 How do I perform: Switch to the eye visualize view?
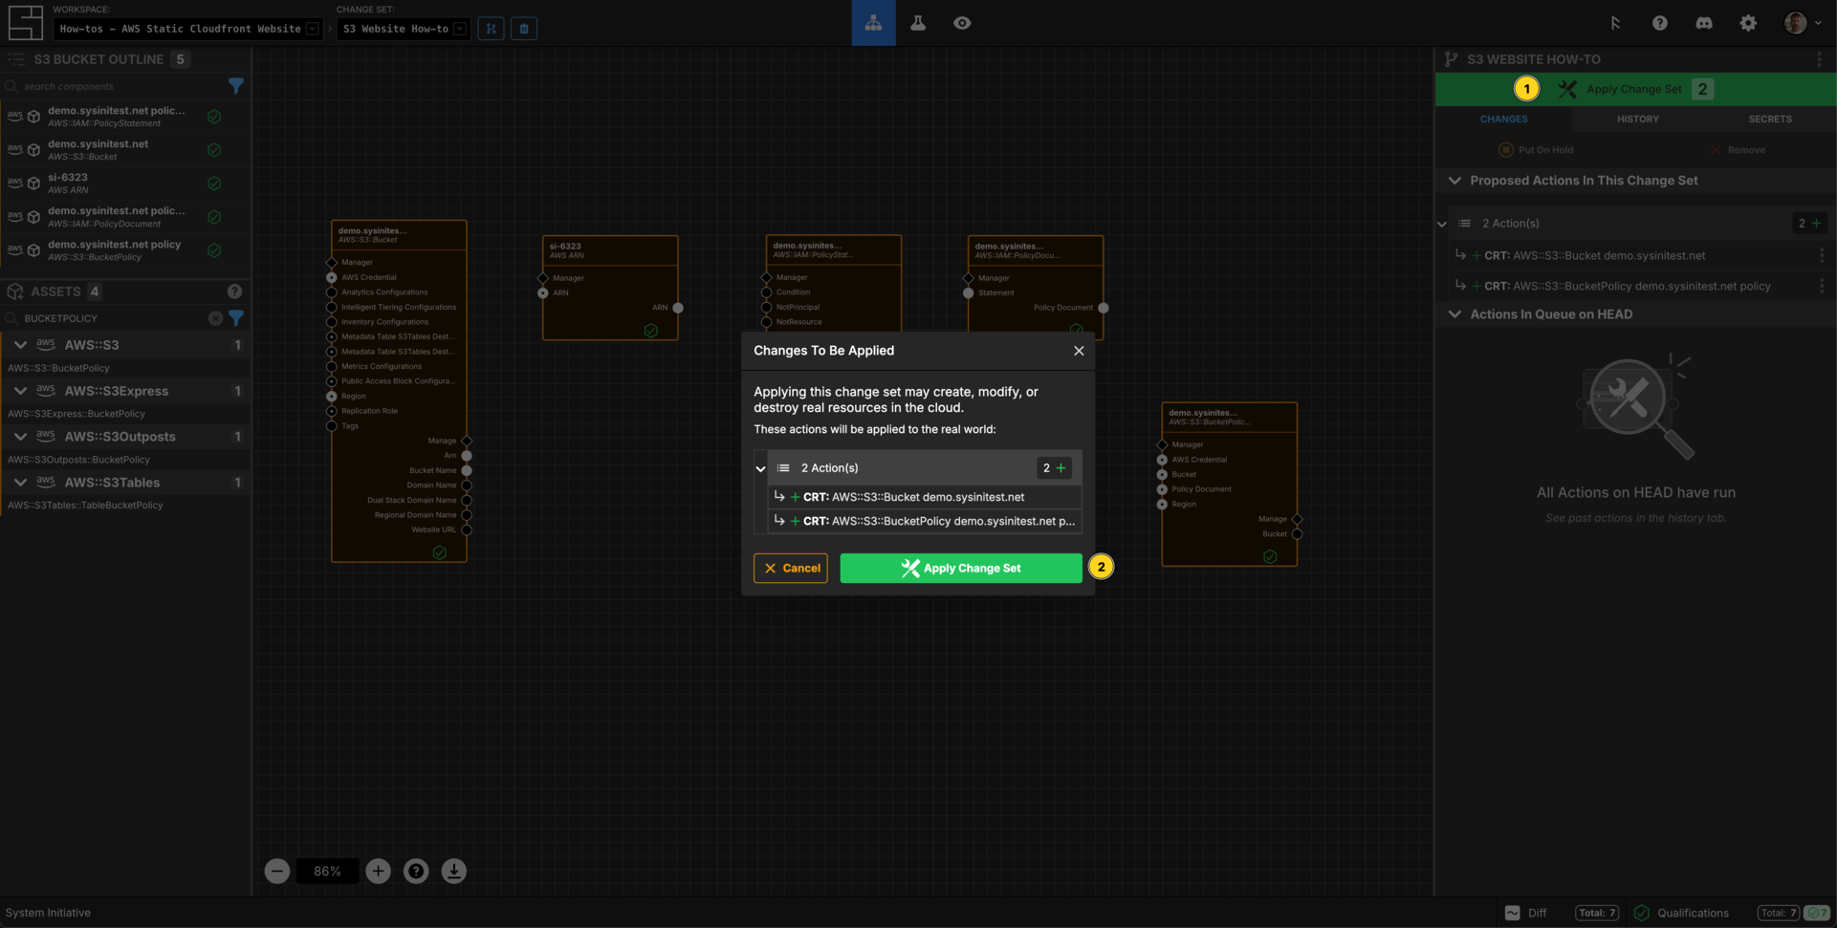(x=962, y=23)
